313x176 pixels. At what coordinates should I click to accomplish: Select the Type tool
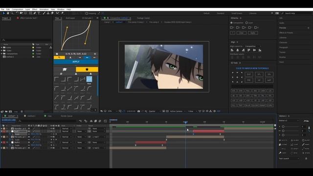39,13
